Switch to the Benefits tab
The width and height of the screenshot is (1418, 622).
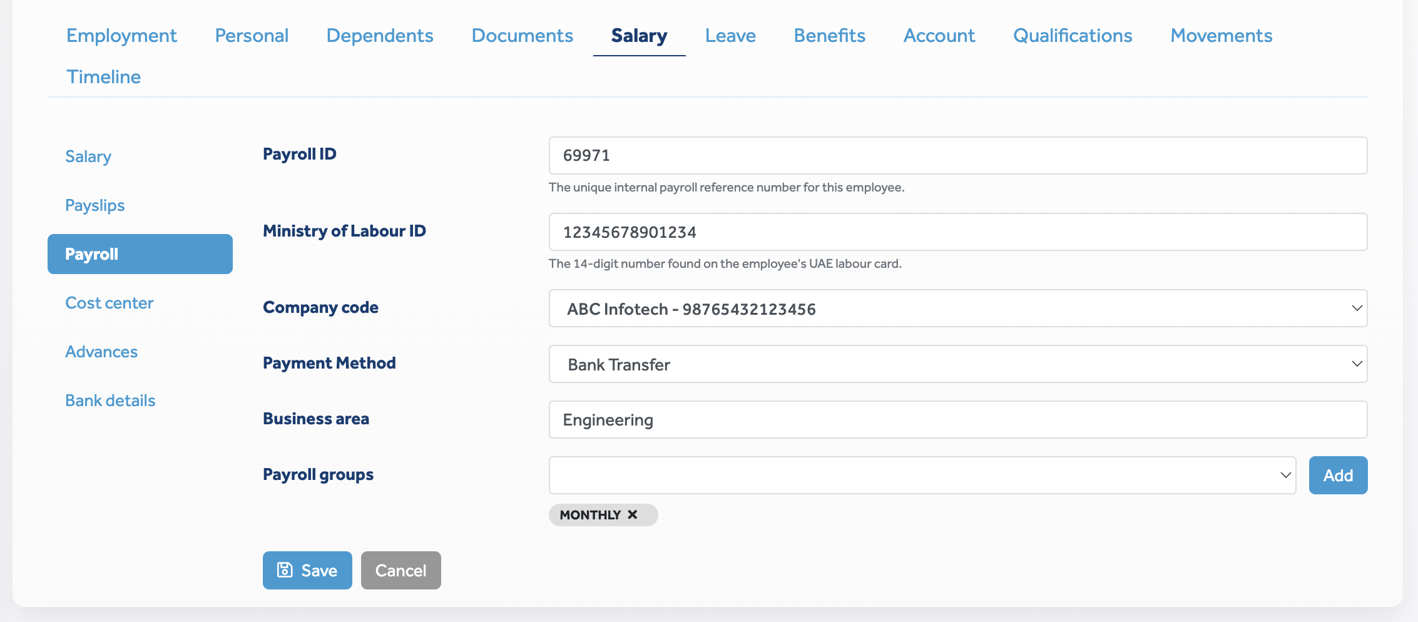pos(829,36)
